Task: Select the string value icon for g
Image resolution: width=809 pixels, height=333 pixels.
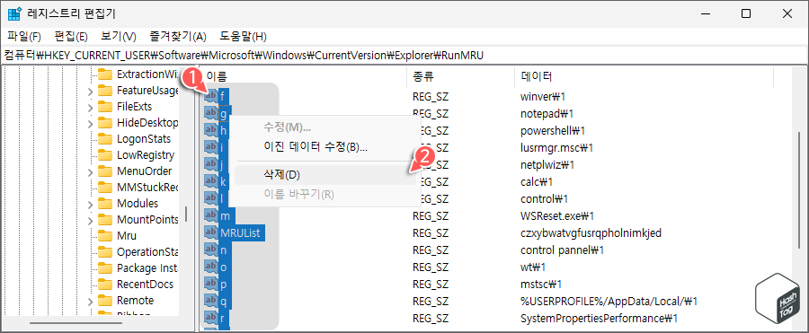Action: point(210,112)
